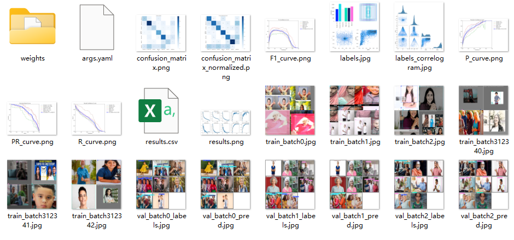Viewport: 514px width, 240px height.
Task: Select the labels.jpg thumbnail
Action: pos(354,27)
